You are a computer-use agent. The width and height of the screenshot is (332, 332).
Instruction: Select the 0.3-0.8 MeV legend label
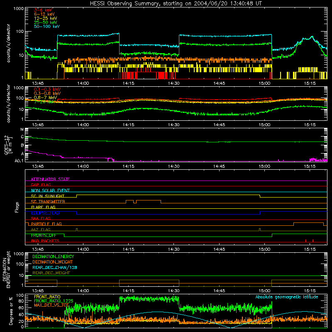47,93
